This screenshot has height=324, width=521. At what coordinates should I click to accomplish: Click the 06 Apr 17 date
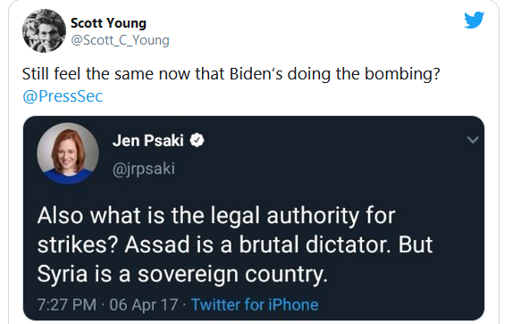[144, 304]
